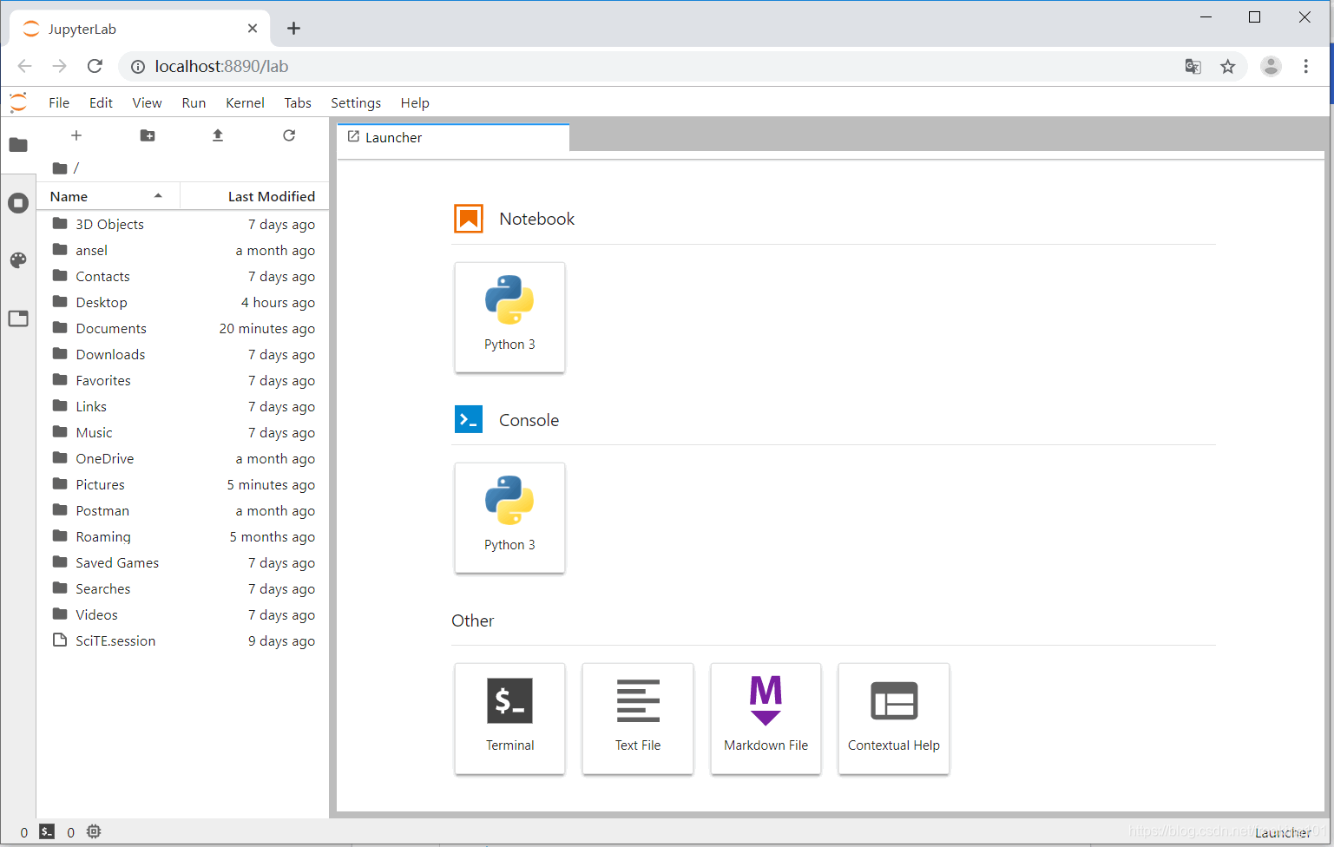Click the terminal count status bar icon
Viewport: 1334px width, 847px height.
click(47, 831)
